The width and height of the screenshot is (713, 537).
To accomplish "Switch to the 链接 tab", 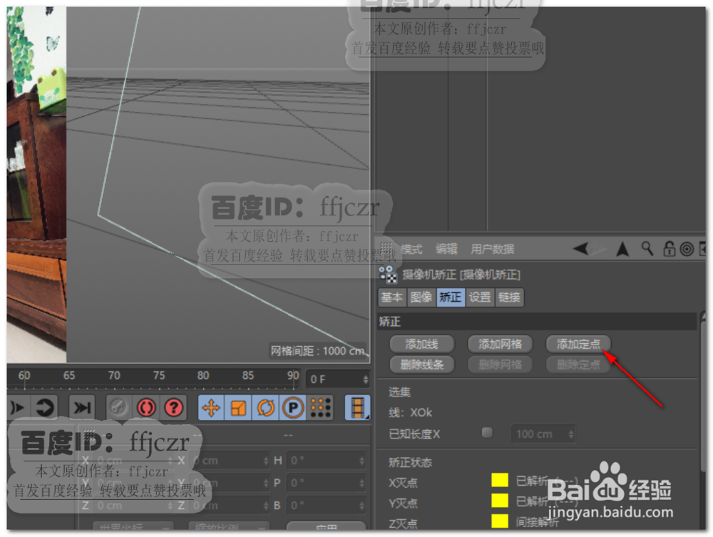I will click(509, 297).
